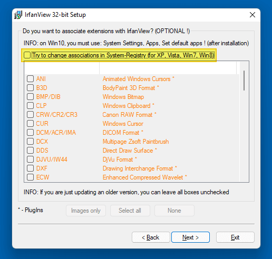This screenshot has height=259, width=272.
Task: Click 'Windows Bitmap' description text
Action: pyautogui.click(x=123, y=97)
